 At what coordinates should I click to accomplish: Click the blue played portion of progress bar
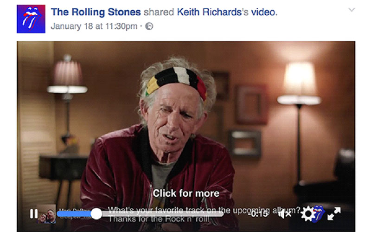pyautogui.click(x=74, y=214)
